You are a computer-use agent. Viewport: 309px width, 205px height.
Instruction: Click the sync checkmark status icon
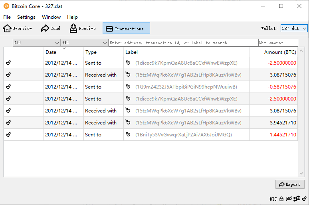pyautogui.click(x=304, y=199)
